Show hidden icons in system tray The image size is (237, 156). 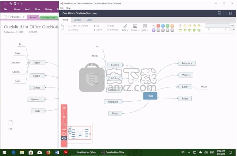coord(189,152)
